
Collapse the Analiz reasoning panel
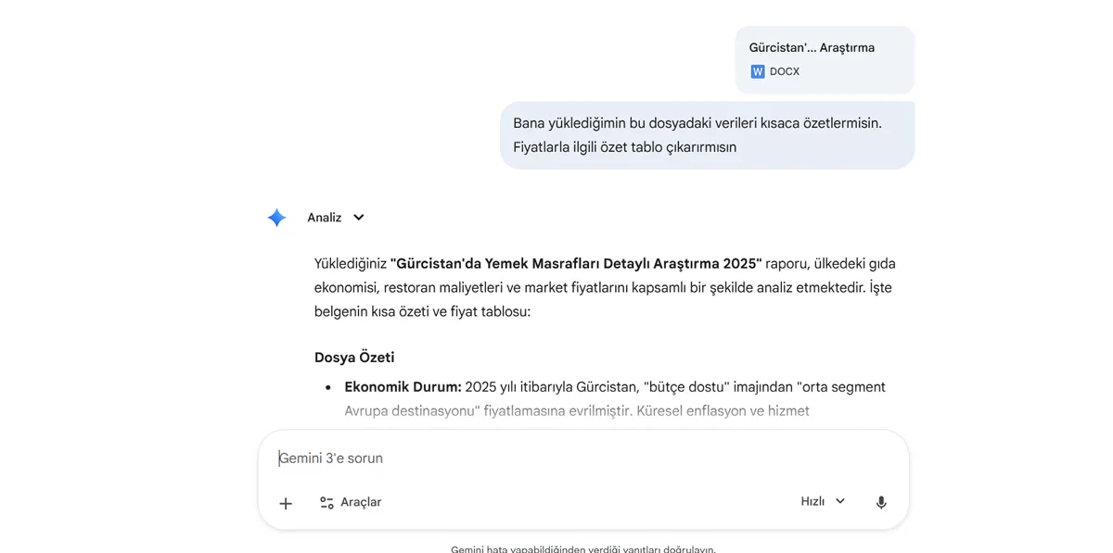pyautogui.click(x=360, y=217)
